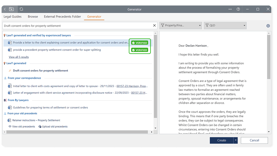Select 'provide a precedent property settlement consent order' result

(x=57, y=50)
